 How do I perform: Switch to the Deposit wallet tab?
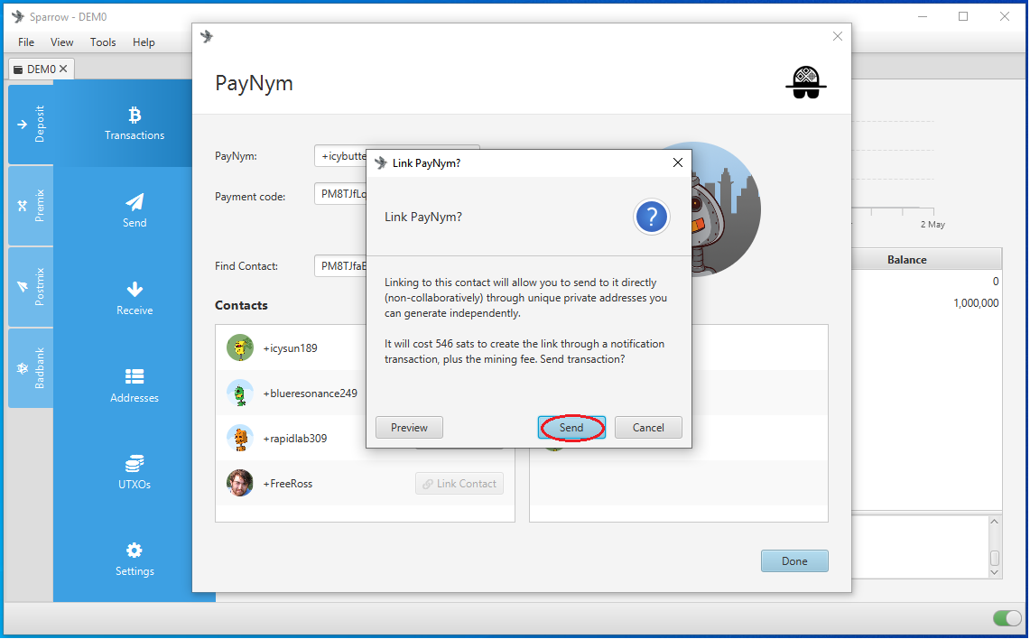pos(31,124)
